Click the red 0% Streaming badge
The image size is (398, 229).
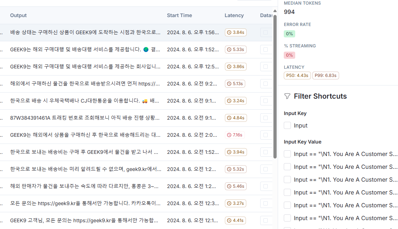click(289, 55)
